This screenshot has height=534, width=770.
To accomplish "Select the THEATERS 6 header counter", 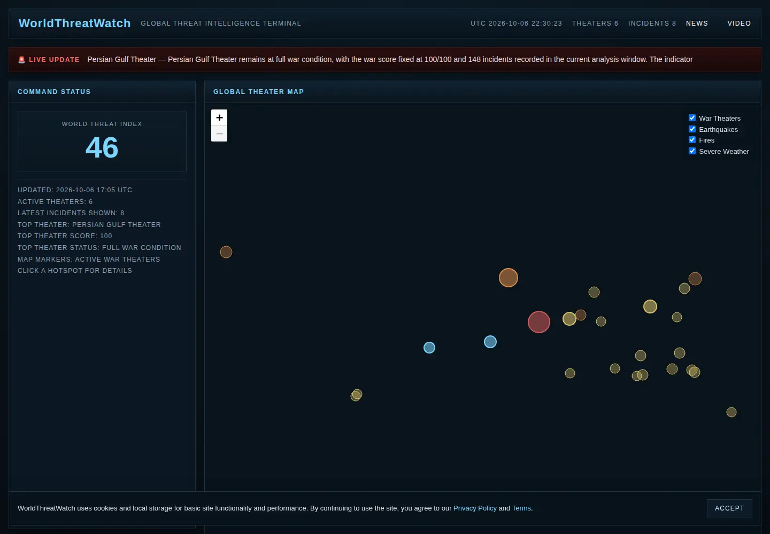I will coord(595,23).
